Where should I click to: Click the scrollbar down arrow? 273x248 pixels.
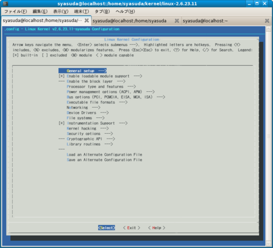pyautogui.click(x=268, y=243)
